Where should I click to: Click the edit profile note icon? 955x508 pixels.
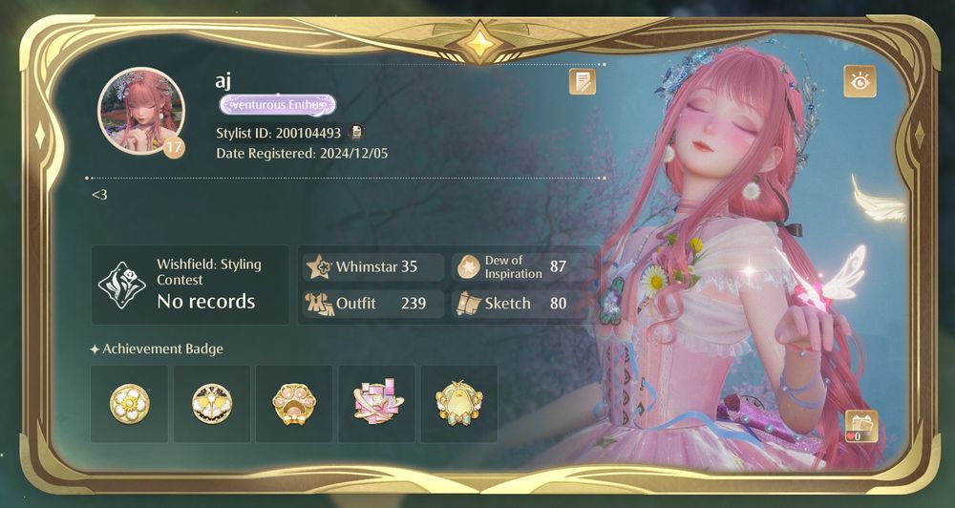coord(583,81)
